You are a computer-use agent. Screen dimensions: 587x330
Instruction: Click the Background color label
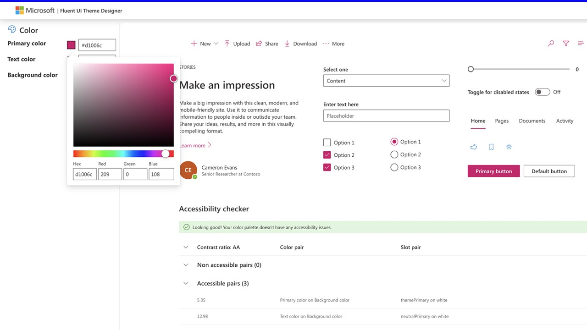pyautogui.click(x=33, y=75)
